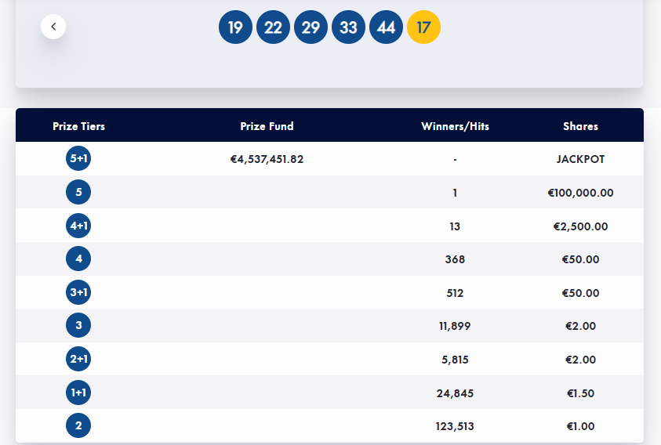The width and height of the screenshot is (661, 445).
Task: Click the 123,513 winners count
Action: (455, 426)
